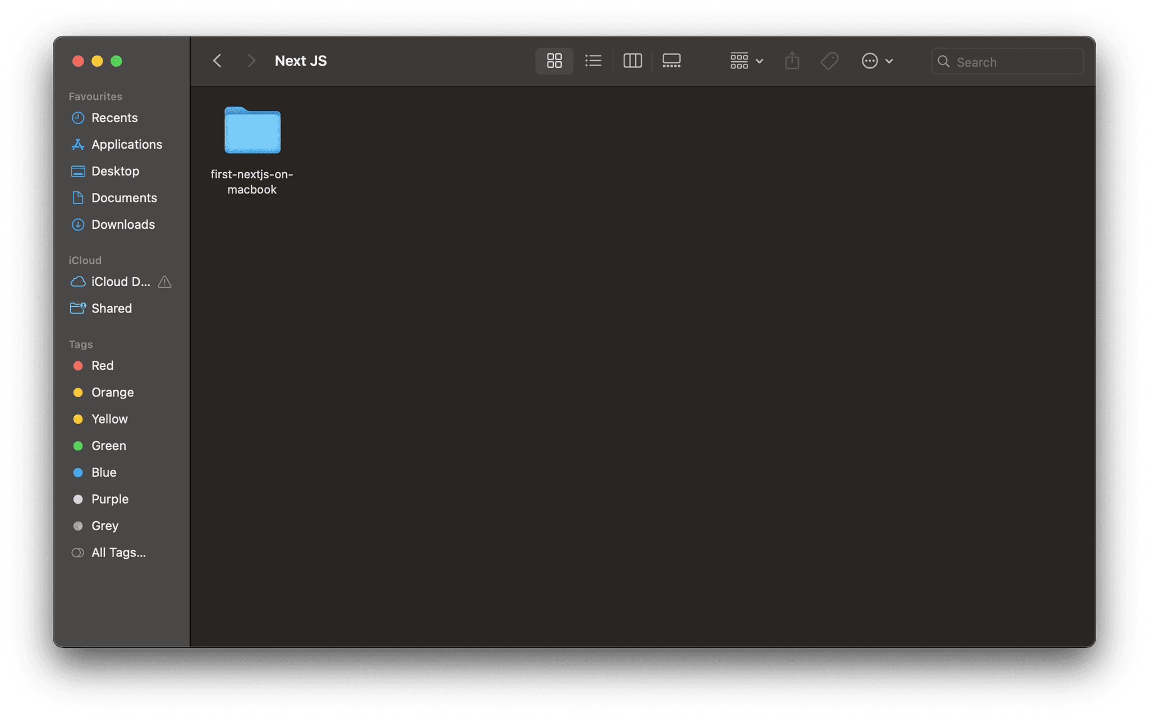Open the Shared iCloud folder
The image size is (1149, 718).
(111, 309)
